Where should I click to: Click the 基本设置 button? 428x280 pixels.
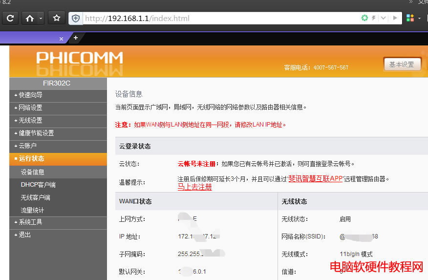(402, 65)
